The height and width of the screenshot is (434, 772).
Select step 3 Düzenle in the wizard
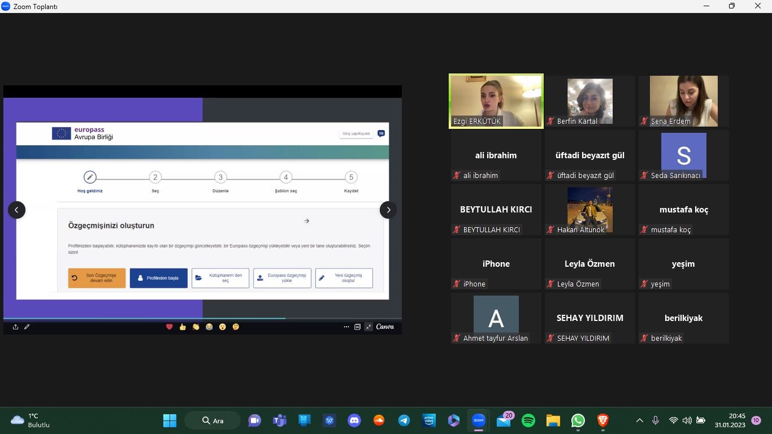click(x=220, y=177)
